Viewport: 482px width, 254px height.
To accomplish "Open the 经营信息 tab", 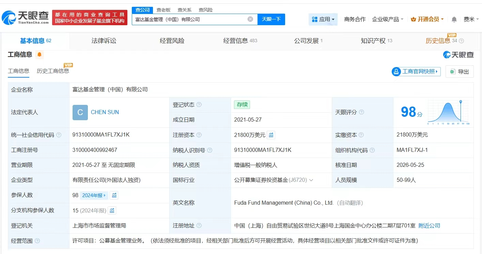I will 240,41.
